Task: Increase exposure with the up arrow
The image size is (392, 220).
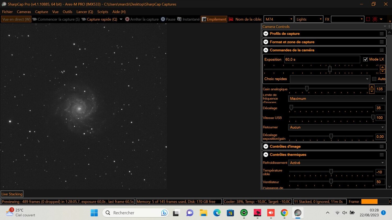Action: pyautogui.click(x=383, y=67)
